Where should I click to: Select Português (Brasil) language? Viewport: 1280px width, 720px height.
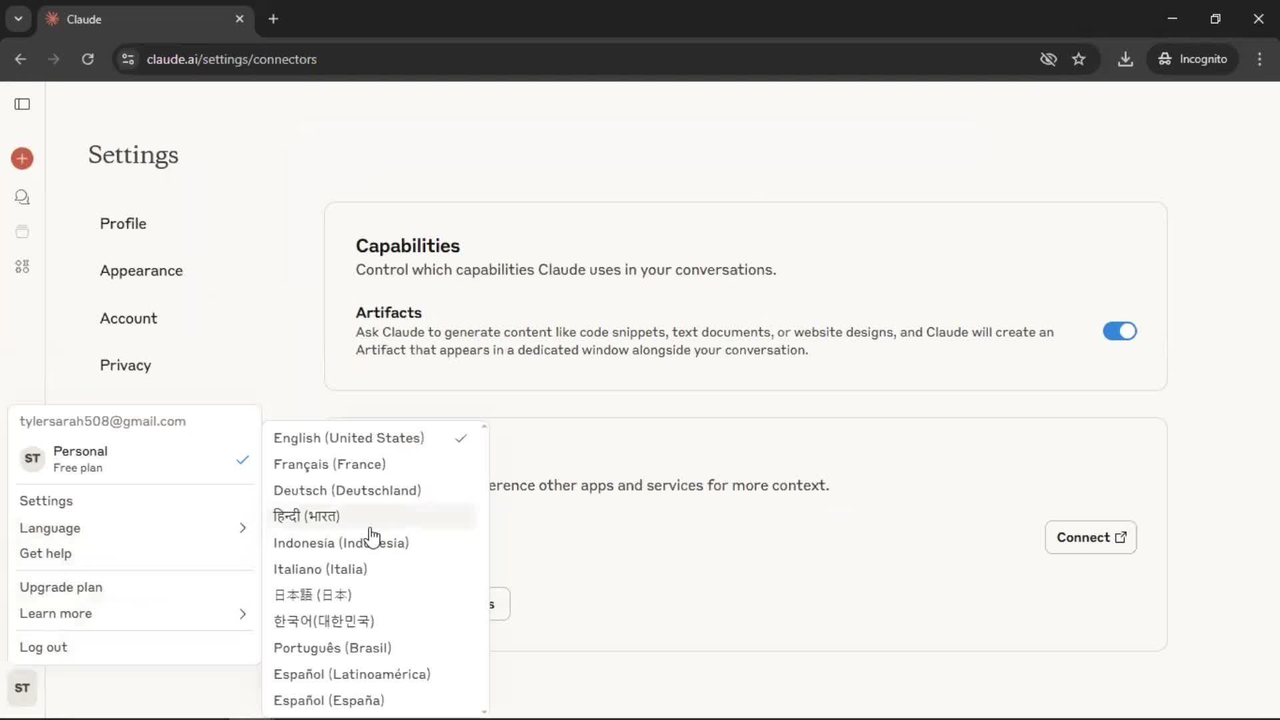(x=372, y=648)
